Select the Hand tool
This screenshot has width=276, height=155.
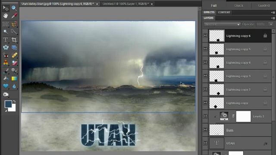6,16
